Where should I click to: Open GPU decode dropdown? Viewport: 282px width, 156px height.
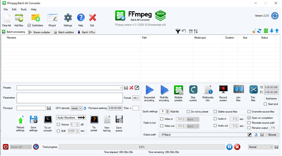(x=76, y=108)
